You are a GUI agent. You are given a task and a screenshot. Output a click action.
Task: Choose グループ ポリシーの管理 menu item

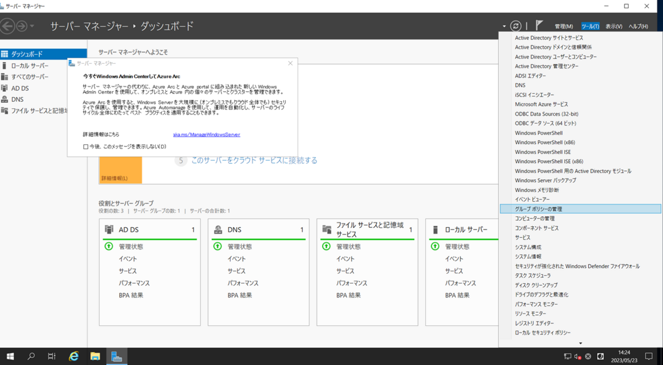pyautogui.click(x=580, y=209)
